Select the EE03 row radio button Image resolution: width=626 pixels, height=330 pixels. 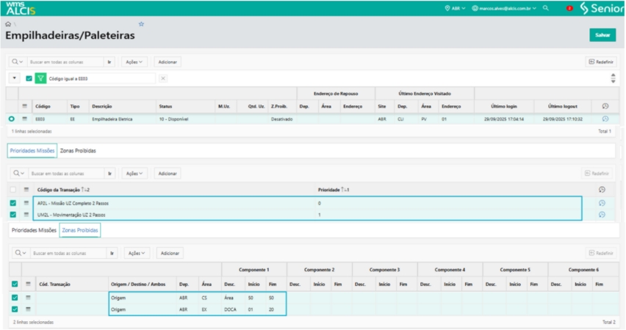(12, 118)
